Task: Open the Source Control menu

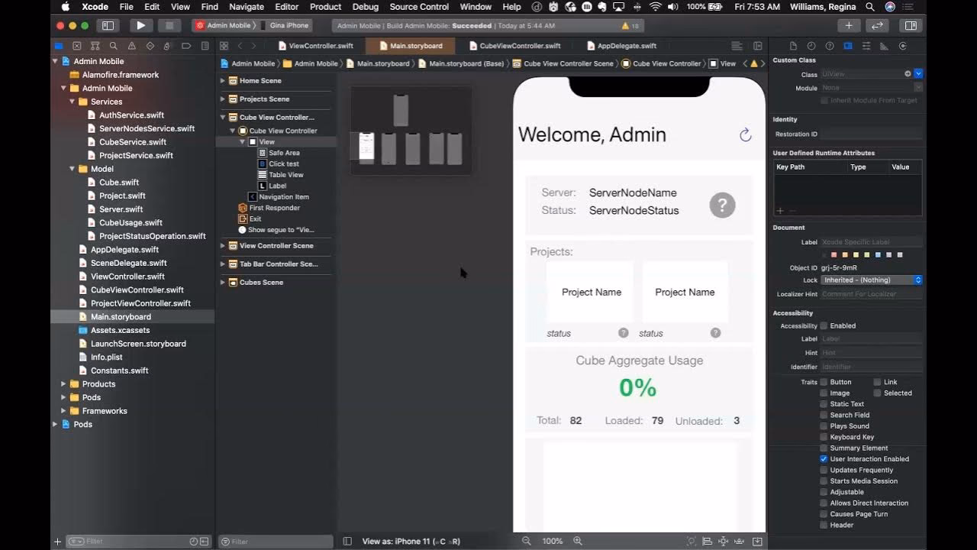Action: tap(419, 7)
